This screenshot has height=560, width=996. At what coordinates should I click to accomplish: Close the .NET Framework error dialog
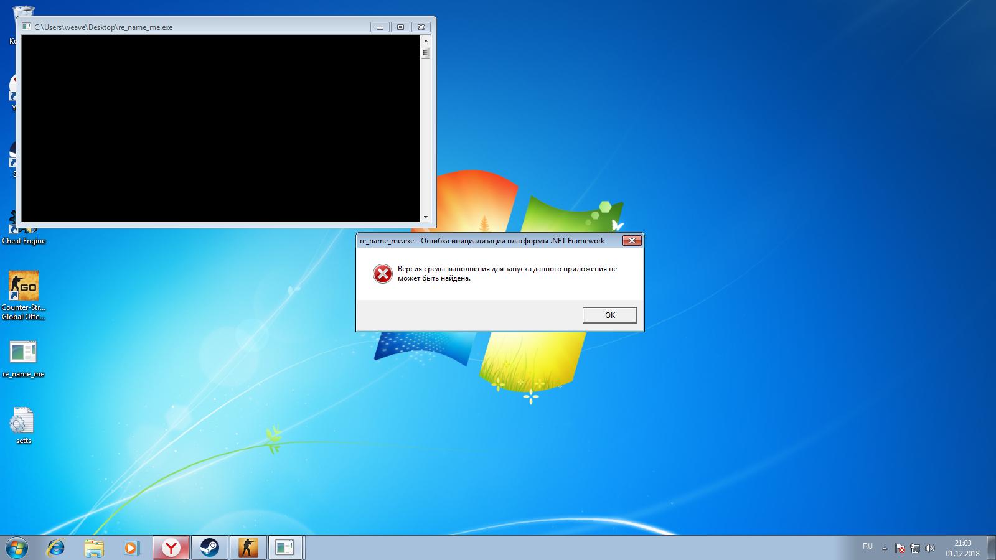pos(632,241)
